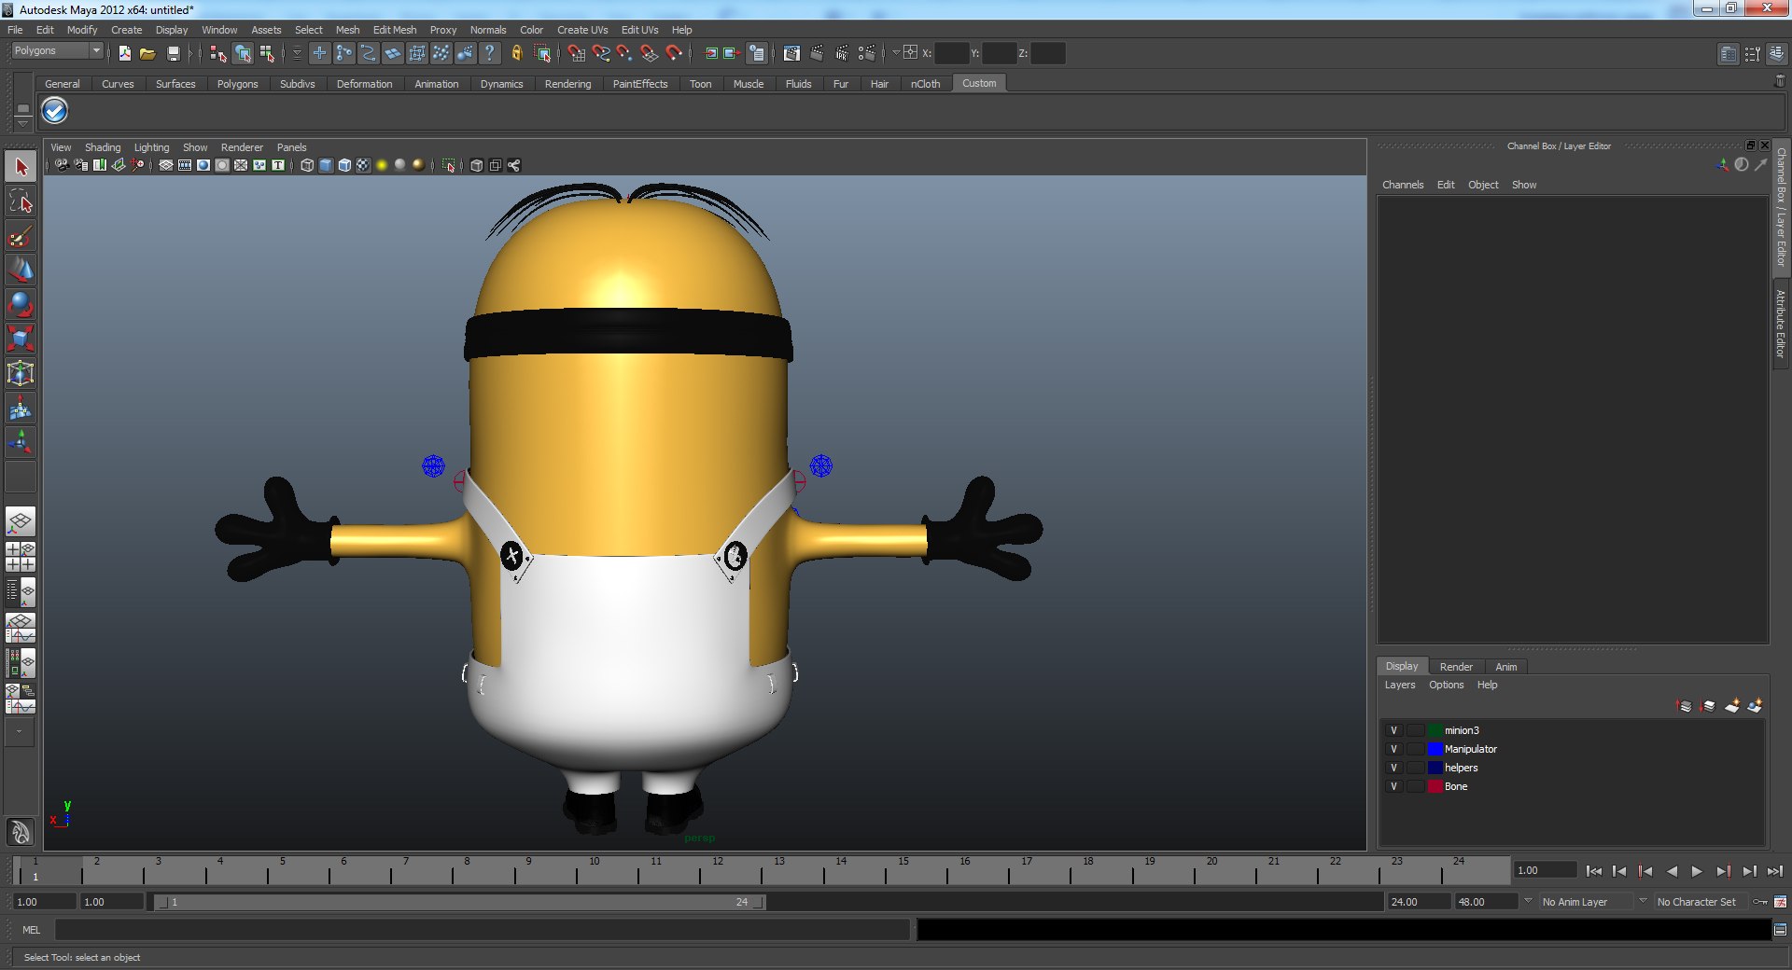Screen dimensions: 1792x970
Task: Open the Normals menu
Action: click(x=488, y=30)
